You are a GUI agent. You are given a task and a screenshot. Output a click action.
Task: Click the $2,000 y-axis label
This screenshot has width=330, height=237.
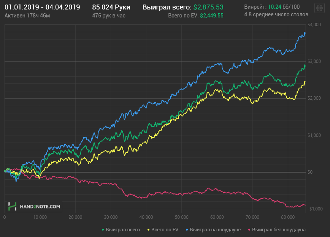pos(314,98)
